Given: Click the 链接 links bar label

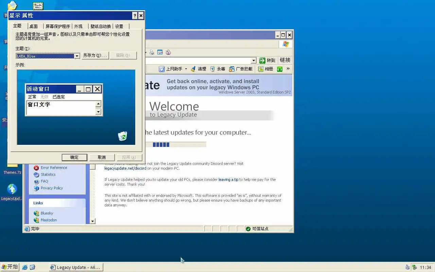Looking at the screenshot, I should tap(285, 60).
